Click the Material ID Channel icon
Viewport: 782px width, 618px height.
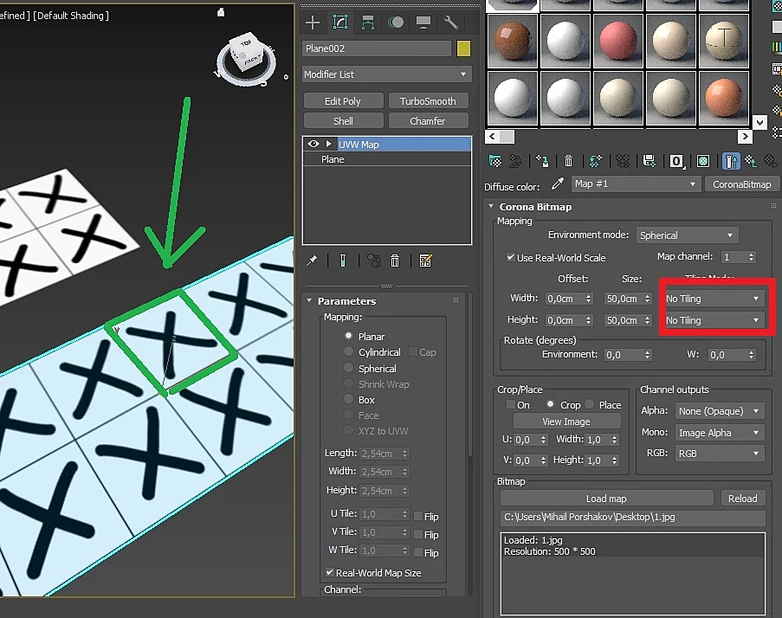(x=676, y=161)
